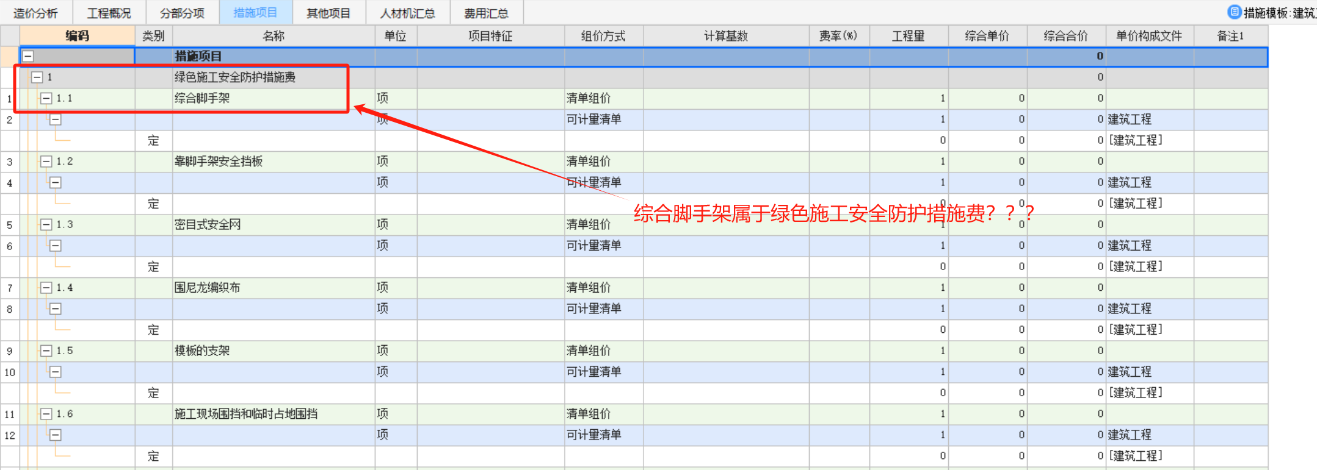Viewport: 1317px width, 470px height.
Task: Open the 分部分项 tab
Action: click(x=182, y=13)
